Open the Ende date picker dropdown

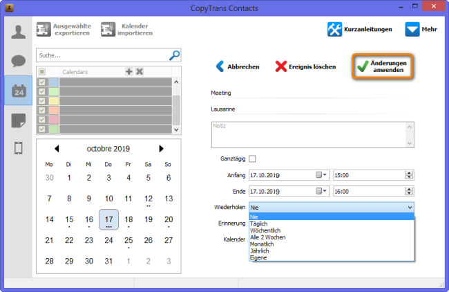pyautogui.click(x=321, y=191)
